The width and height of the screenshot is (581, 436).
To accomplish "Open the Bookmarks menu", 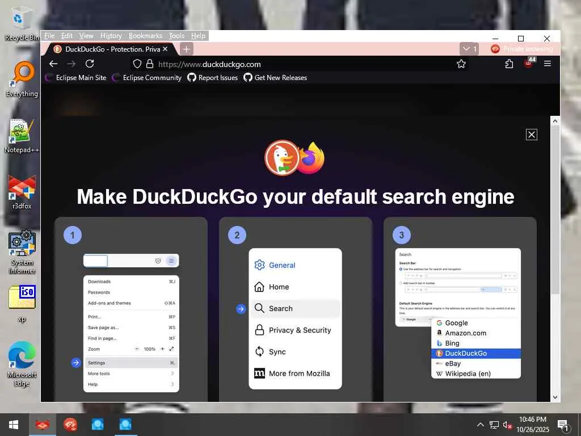I will [146, 36].
